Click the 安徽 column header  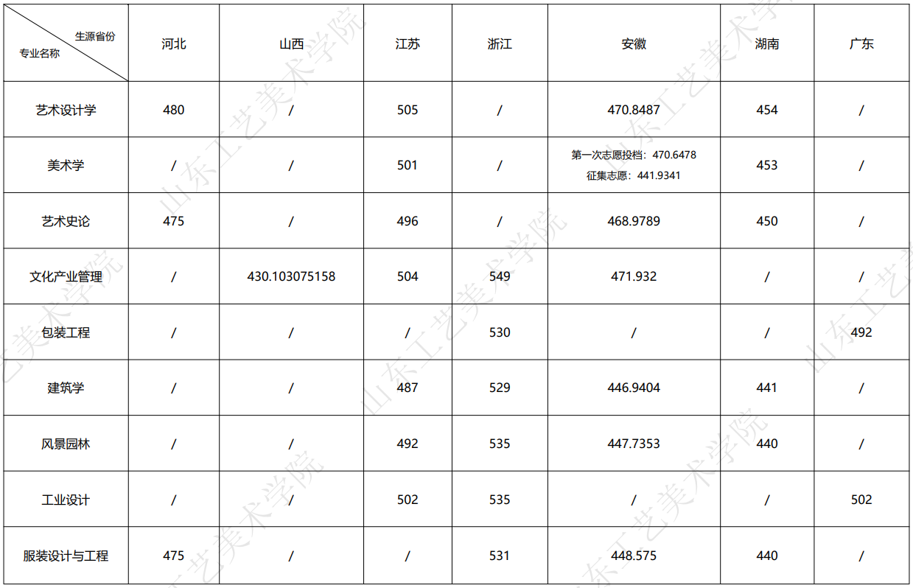634,44
